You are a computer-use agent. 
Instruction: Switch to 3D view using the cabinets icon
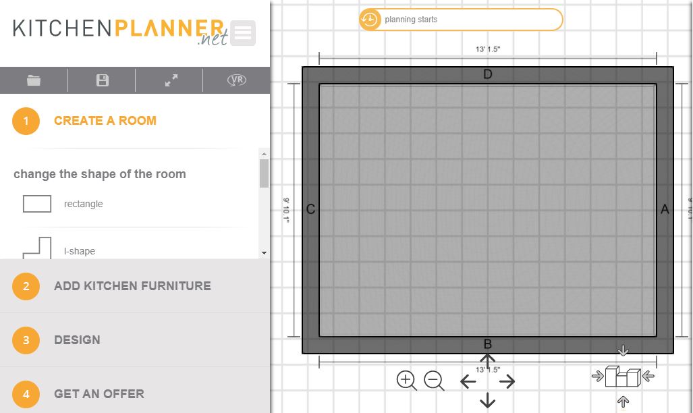(622, 377)
